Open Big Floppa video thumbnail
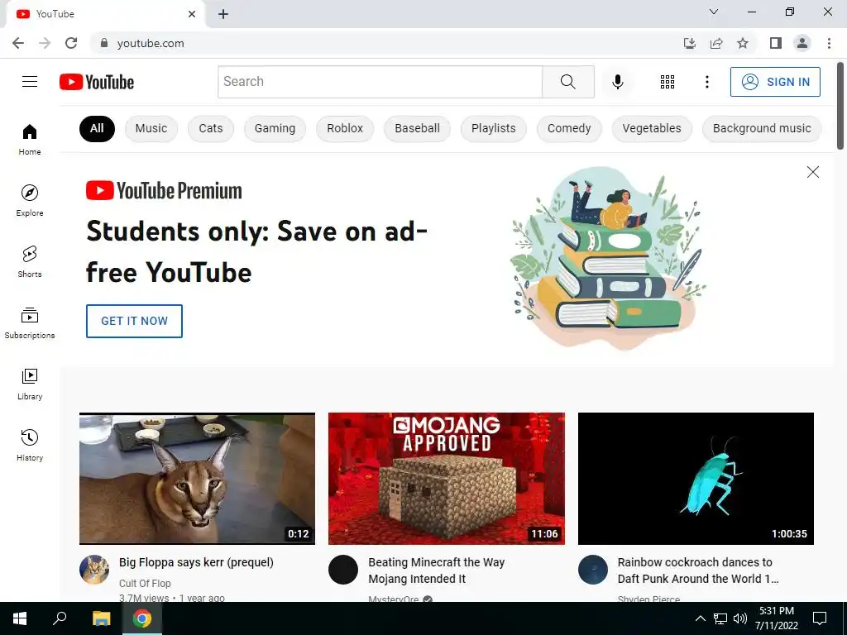Viewport: 847px width, 635px height. (x=197, y=479)
